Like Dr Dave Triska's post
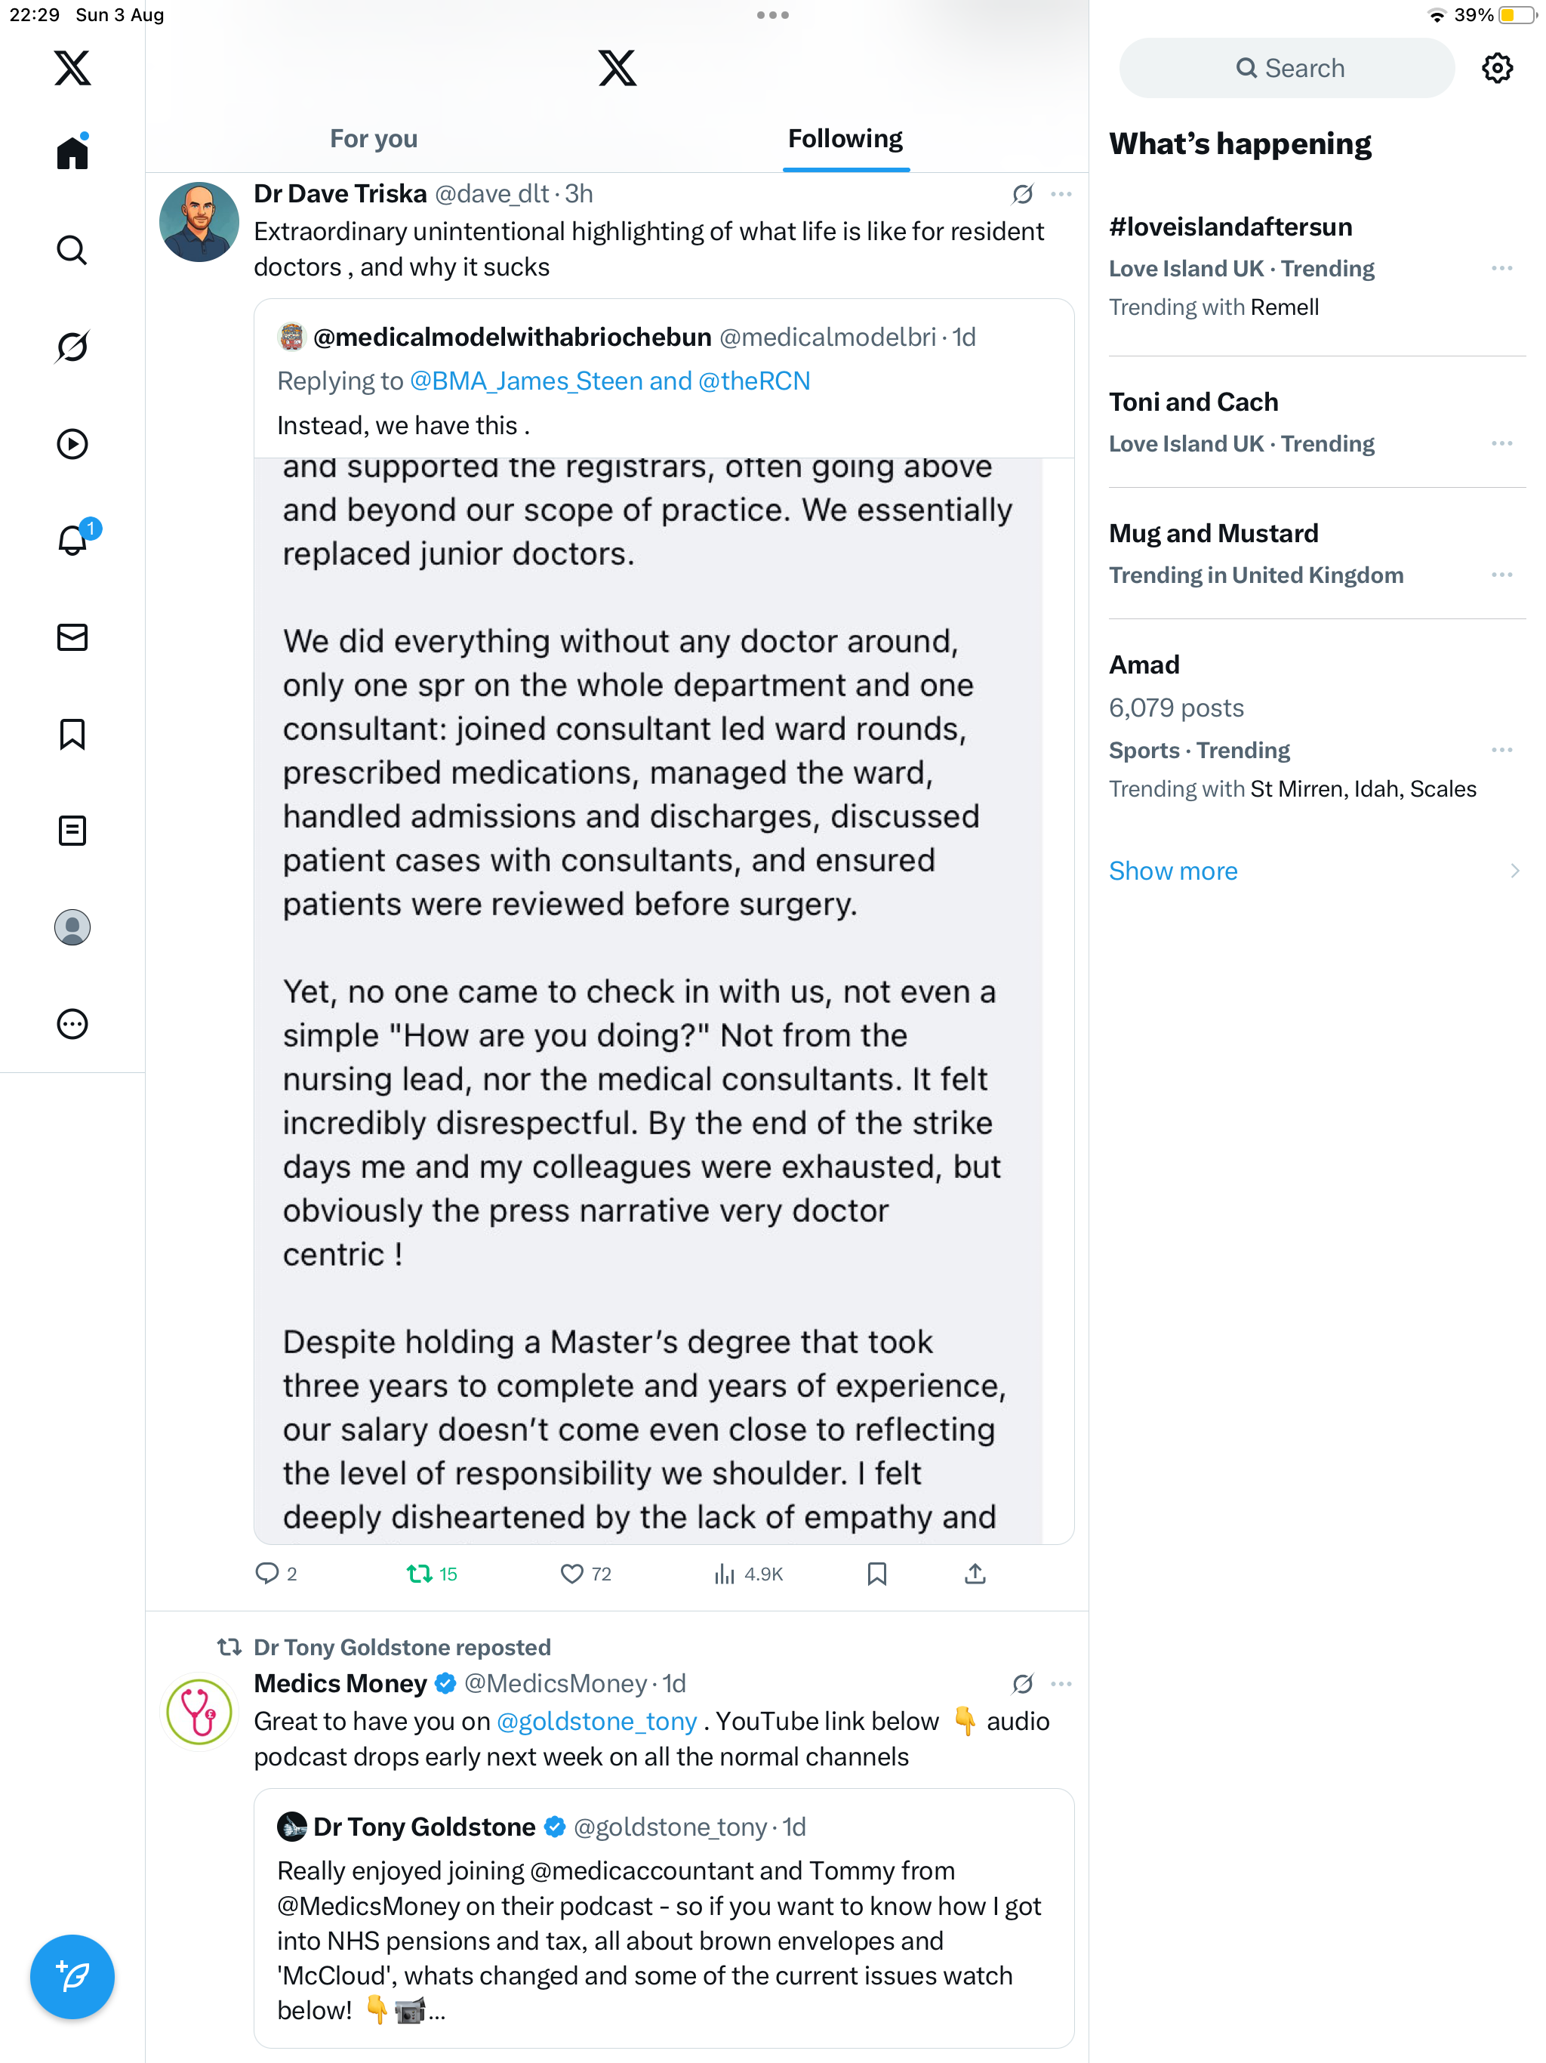 [x=571, y=1574]
